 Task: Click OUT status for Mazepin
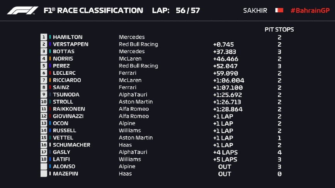click(x=225, y=174)
